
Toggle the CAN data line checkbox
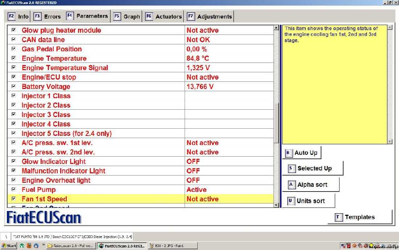[13, 39]
